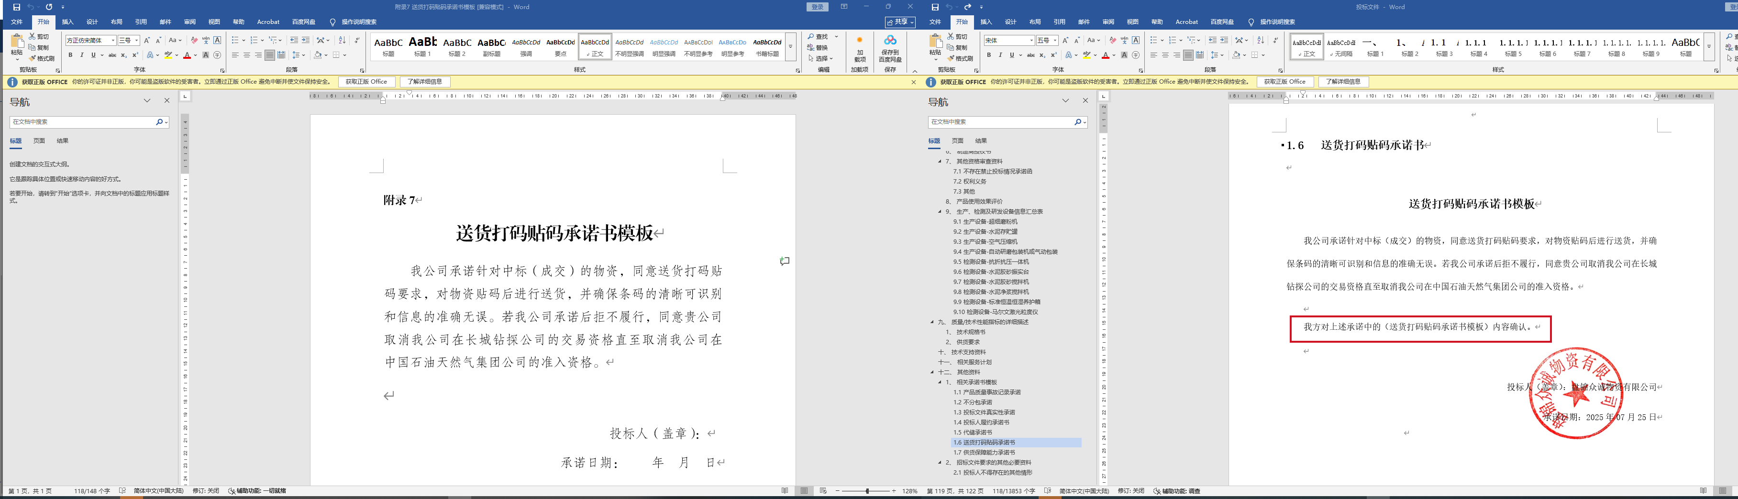Click the Sort (A-Z) icon in the left window ribbon
Viewport: 1738px width, 499px height.
pos(342,41)
